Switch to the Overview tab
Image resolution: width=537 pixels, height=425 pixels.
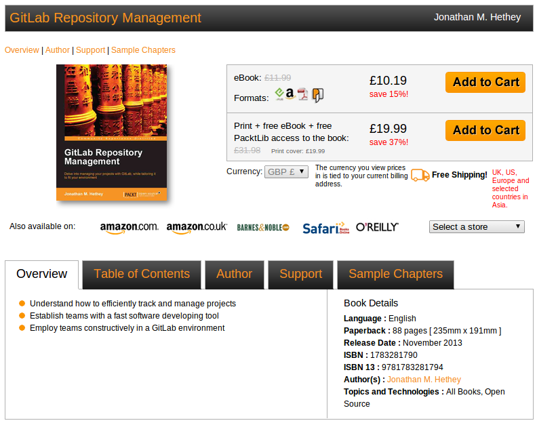coord(42,274)
